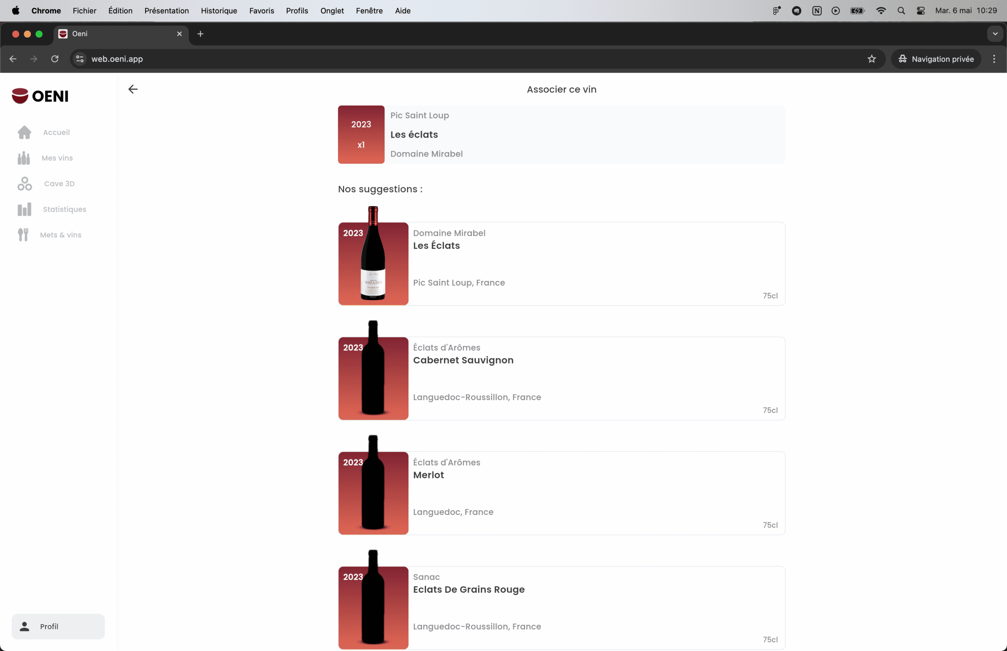Viewport: 1007px width, 651px height.
Task: Open the site information icon in address bar
Action: click(x=80, y=59)
